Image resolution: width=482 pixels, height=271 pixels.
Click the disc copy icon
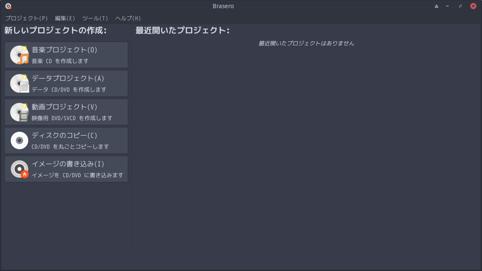pos(19,140)
